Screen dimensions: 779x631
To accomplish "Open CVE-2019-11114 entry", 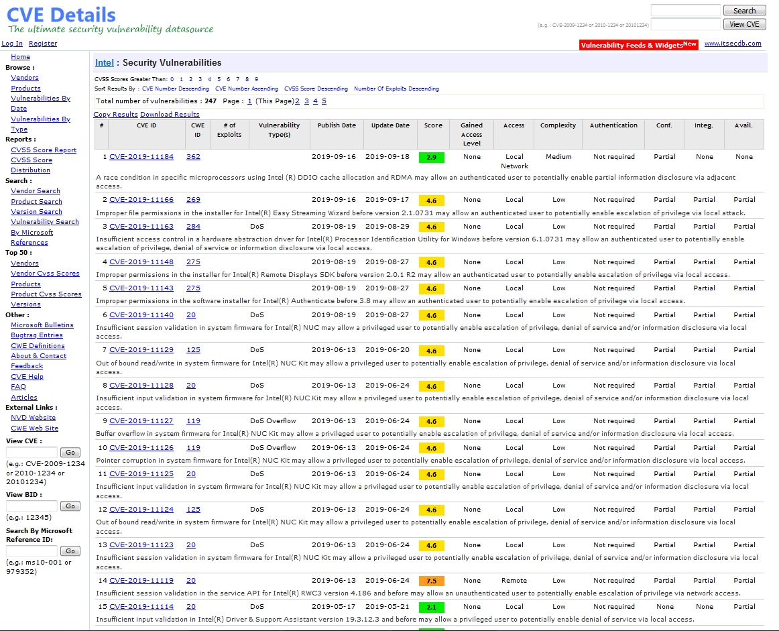I will [141, 607].
